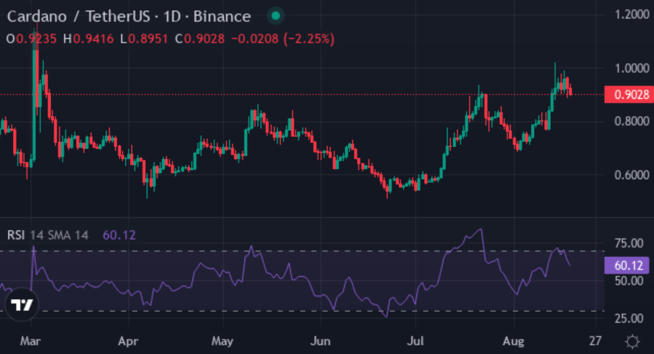Click the RSI value 60.12 beside indicator name

[x=119, y=235]
